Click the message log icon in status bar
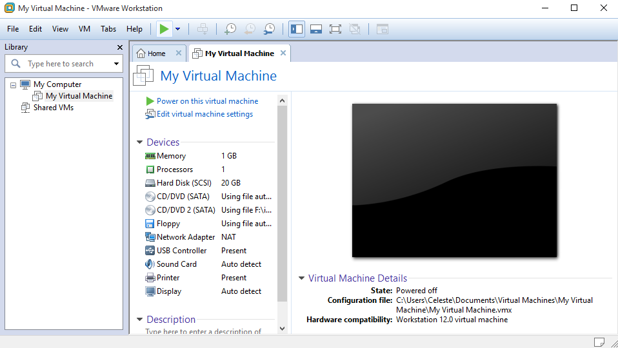This screenshot has height=348, width=618. pos(599,342)
